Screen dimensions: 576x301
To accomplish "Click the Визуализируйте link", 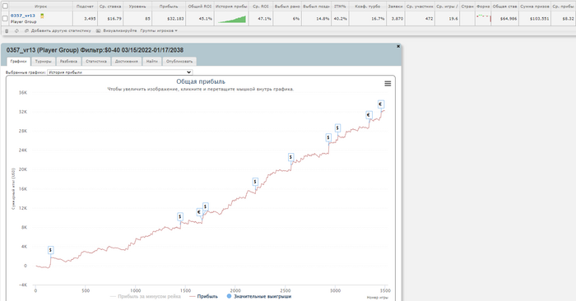I will (x=117, y=30).
